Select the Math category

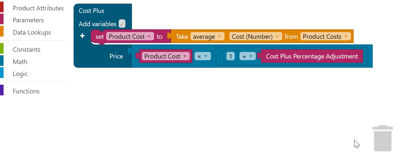20,62
